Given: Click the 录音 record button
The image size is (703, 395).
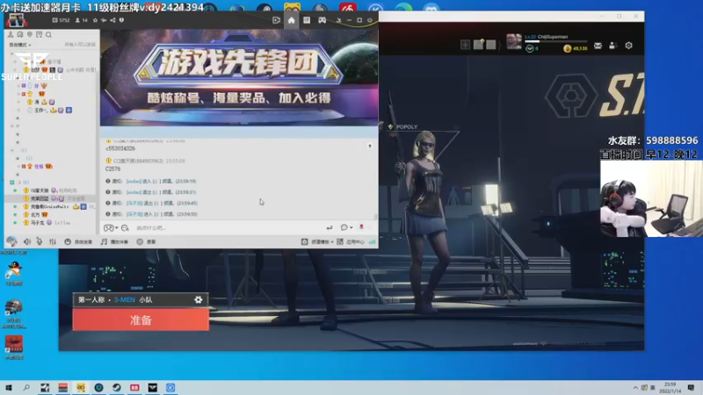Looking at the screenshot, I should click(146, 242).
